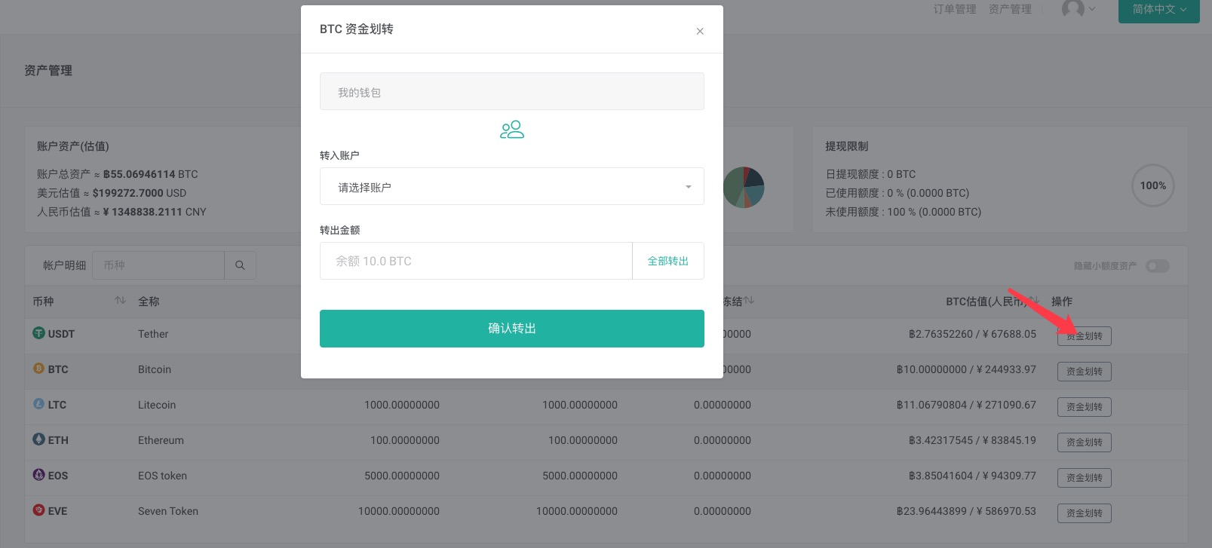Viewport: 1212px width, 548px height.
Task: Click the ฿11.06790804 / ¥ 271090.67 value
Action: coord(966,405)
